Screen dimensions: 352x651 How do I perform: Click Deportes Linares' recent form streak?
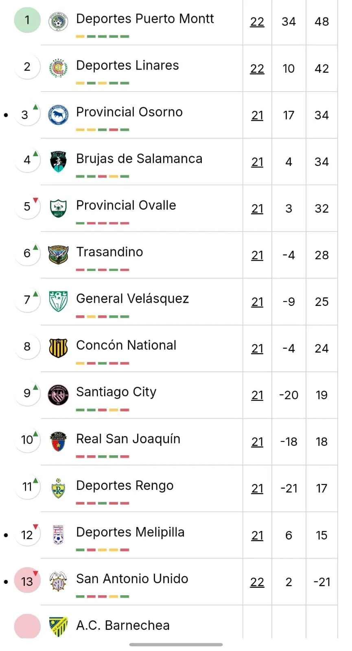(x=103, y=83)
